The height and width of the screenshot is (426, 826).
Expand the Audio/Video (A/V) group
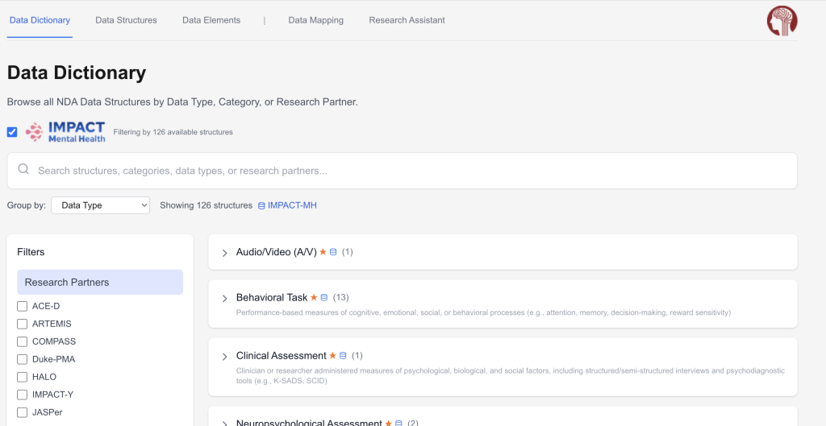pyautogui.click(x=225, y=253)
